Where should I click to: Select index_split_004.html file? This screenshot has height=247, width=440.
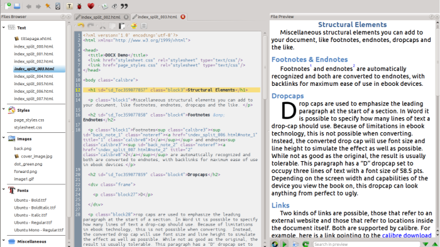click(x=34, y=76)
